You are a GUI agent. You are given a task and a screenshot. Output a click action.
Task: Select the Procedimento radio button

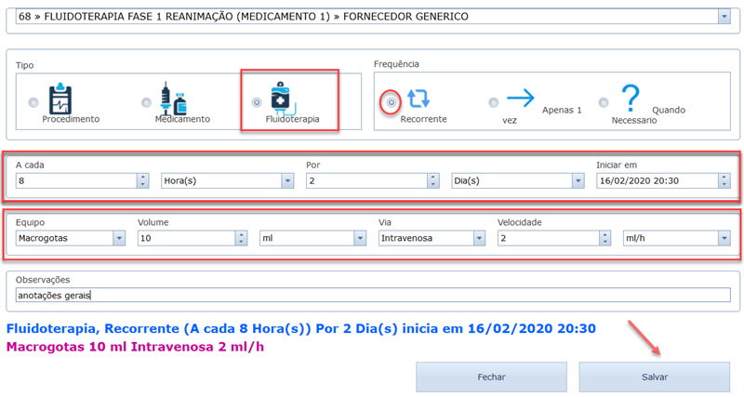tap(33, 102)
